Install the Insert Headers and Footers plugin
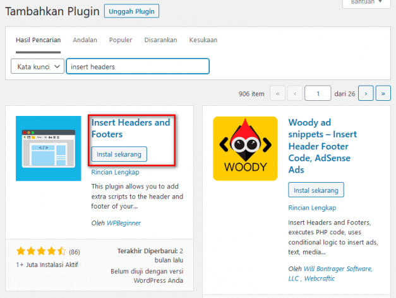This screenshot has height=298, width=396. pyautogui.click(x=119, y=154)
